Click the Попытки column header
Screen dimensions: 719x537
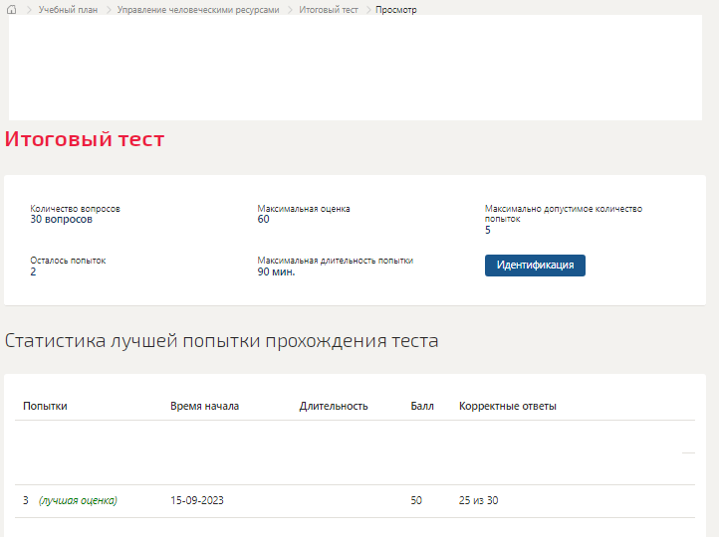click(x=45, y=406)
